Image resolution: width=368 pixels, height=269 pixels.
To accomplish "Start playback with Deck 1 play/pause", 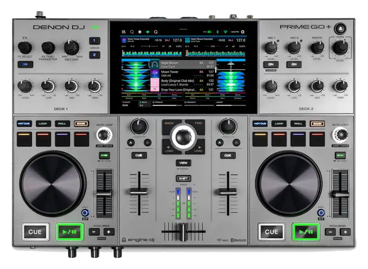I will pyautogui.click(x=70, y=232).
